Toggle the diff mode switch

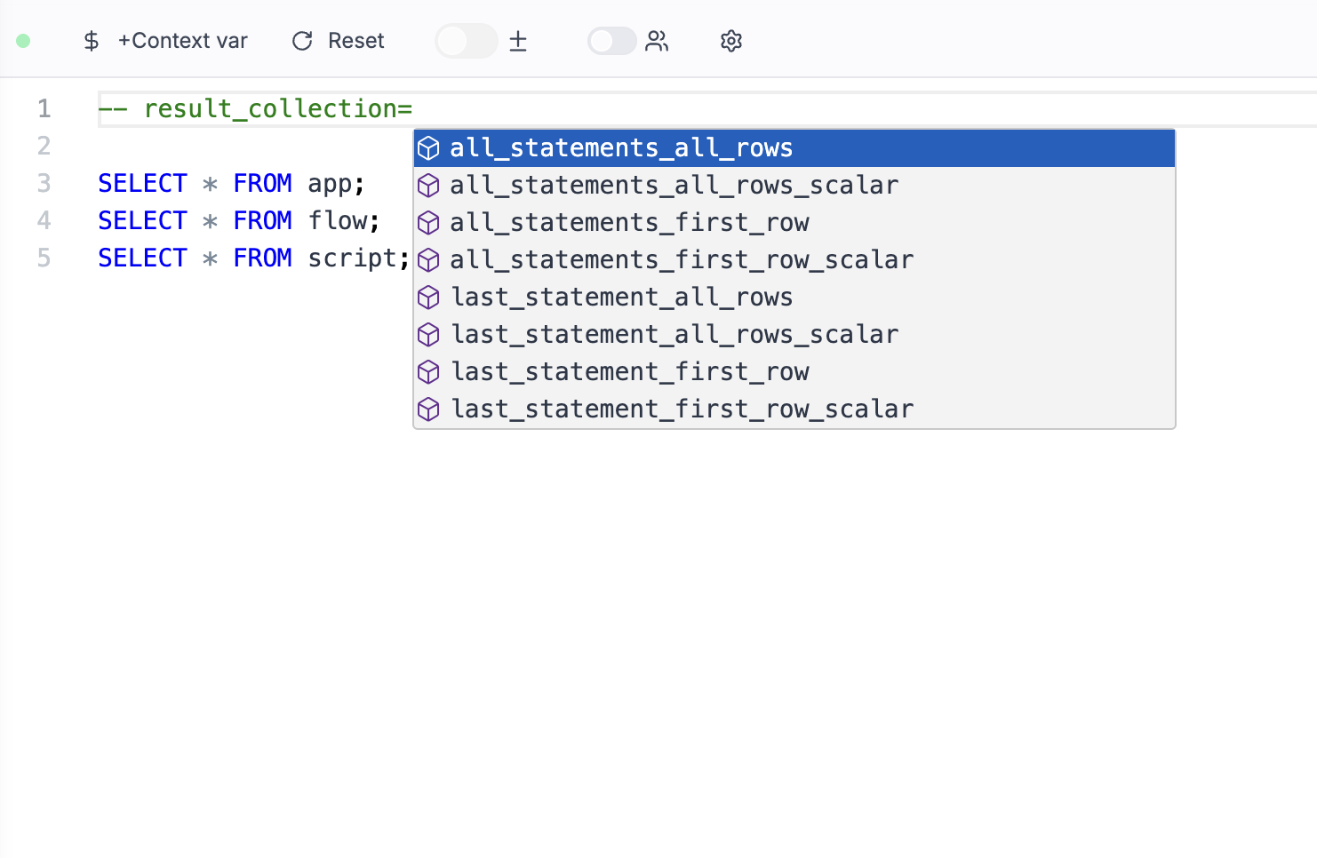click(466, 41)
